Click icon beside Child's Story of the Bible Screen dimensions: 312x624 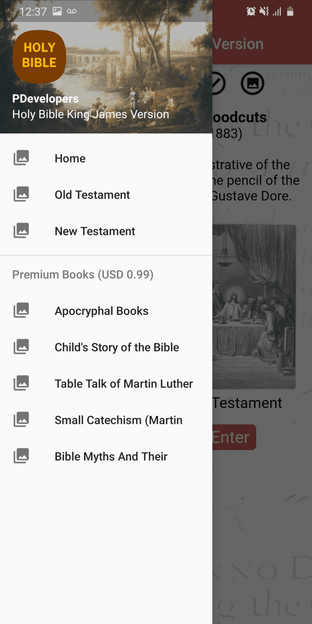[x=21, y=347]
